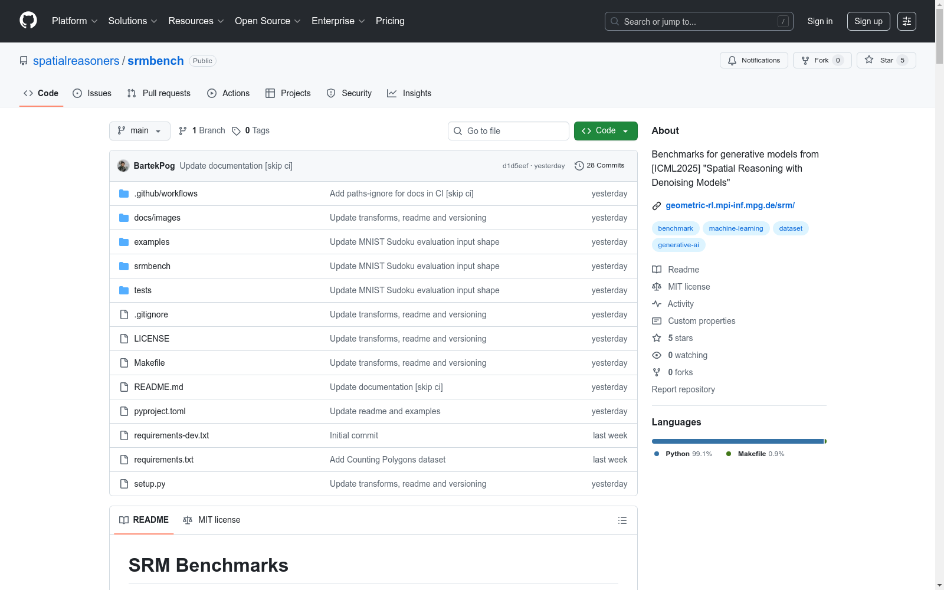Switch to the Actions tab
The height and width of the screenshot is (590, 944).
point(228,93)
